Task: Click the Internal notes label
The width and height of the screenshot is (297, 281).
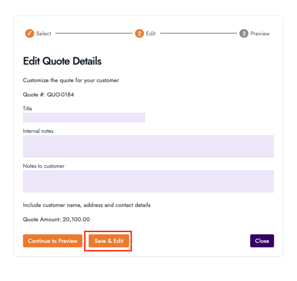Action: 38,131
